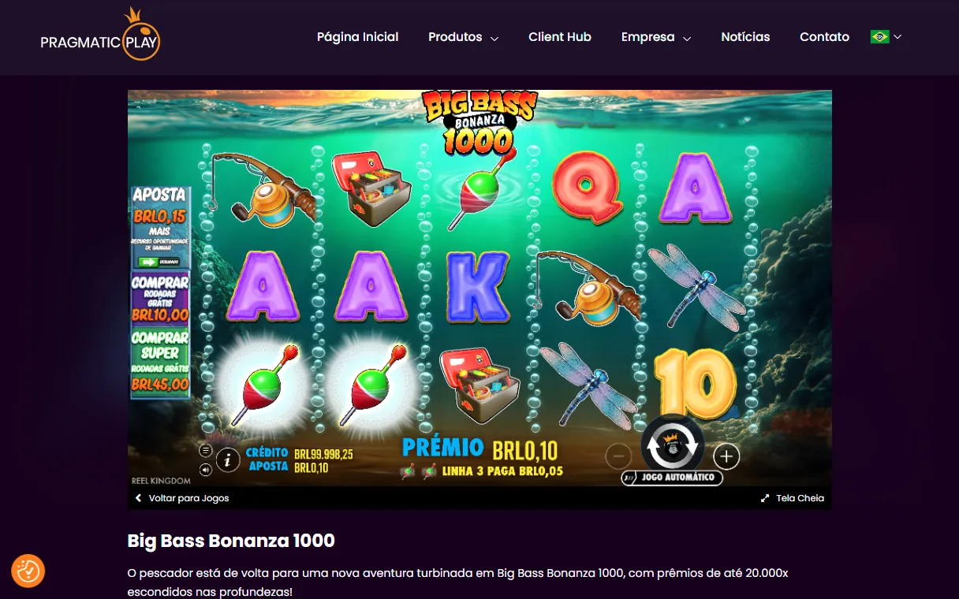Buy free spins for BRL10,00
The width and height of the screenshot is (959, 599).
(x=160, y=298)
